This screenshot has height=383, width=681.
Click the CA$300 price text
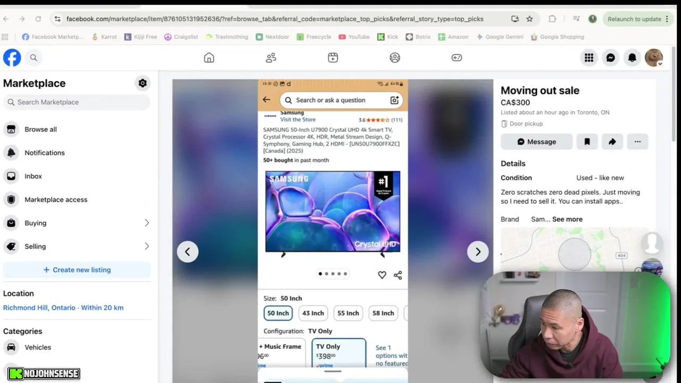[x=515, y=103]
